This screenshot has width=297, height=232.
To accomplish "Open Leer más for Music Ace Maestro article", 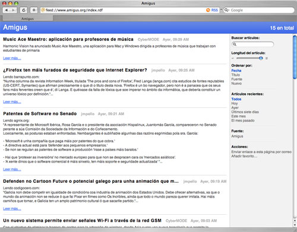I will click(12, 58).
